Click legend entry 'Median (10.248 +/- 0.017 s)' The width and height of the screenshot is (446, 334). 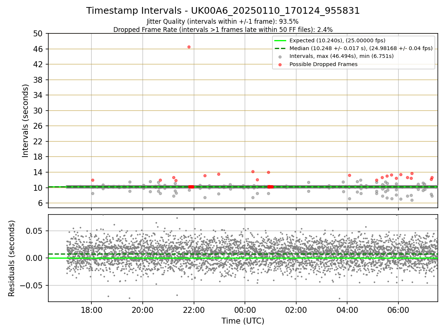(x=361, y=48)
